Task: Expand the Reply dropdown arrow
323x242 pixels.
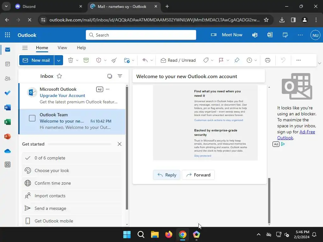Action: 152,60
